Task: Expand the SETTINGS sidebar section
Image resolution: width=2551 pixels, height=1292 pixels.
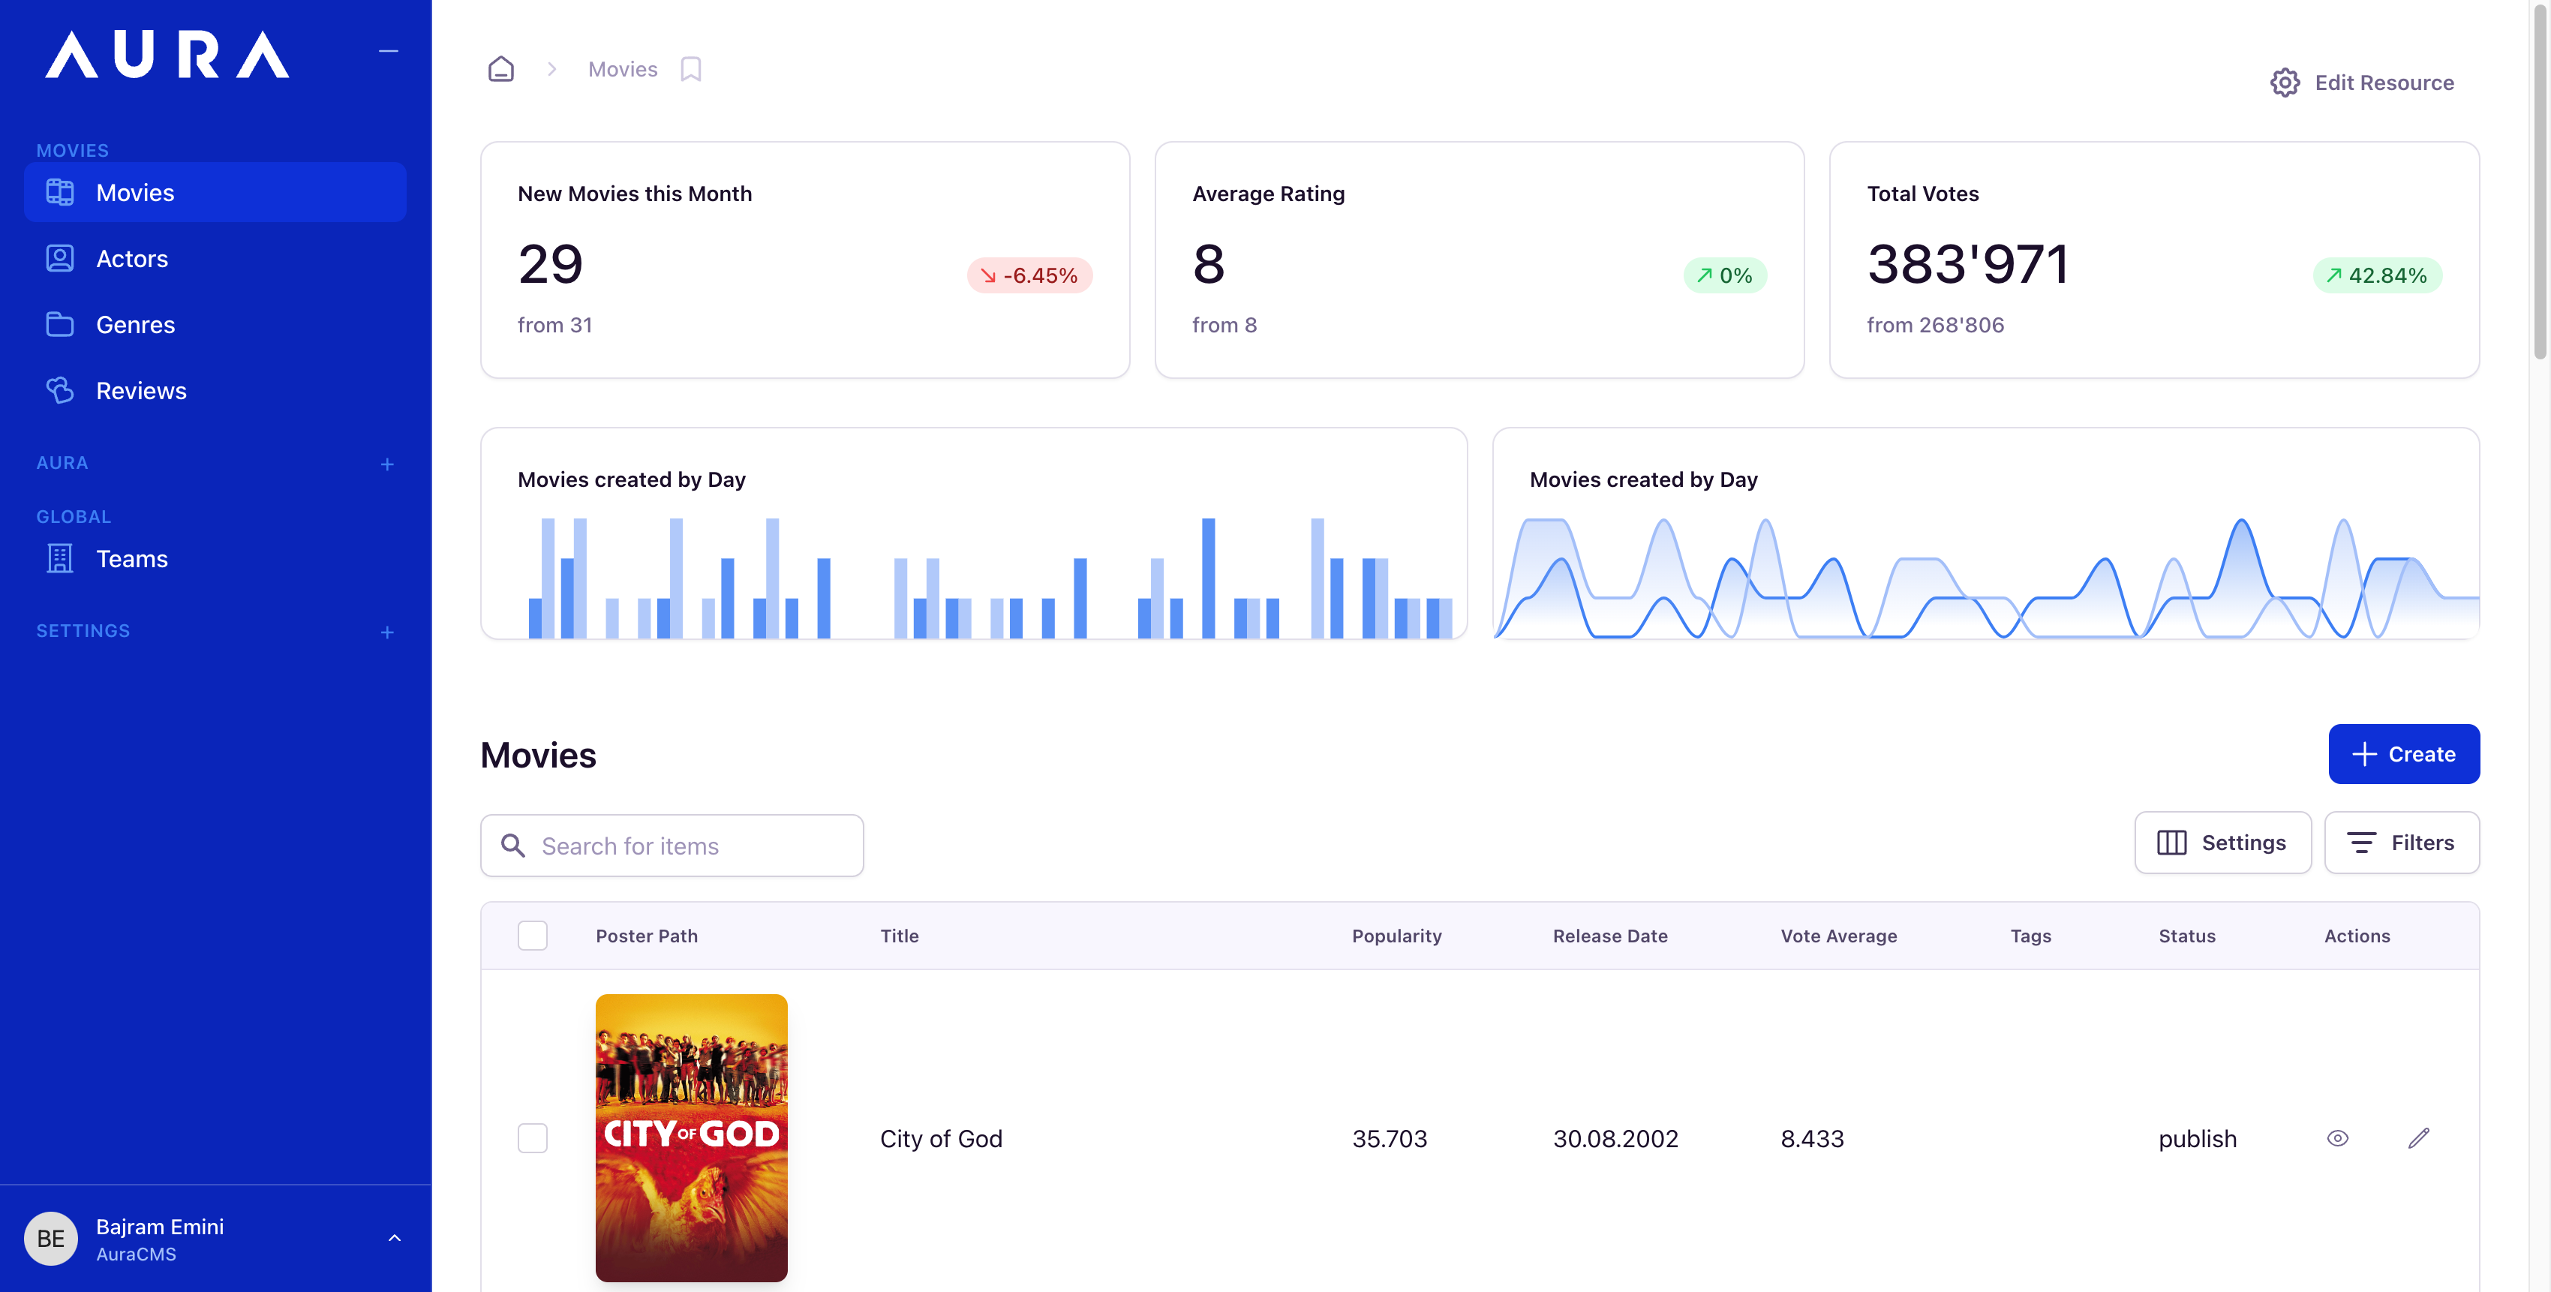Action: point(387,632)
